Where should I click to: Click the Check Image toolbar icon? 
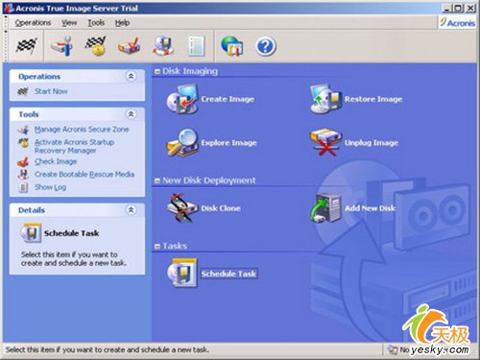click(130, 47)
